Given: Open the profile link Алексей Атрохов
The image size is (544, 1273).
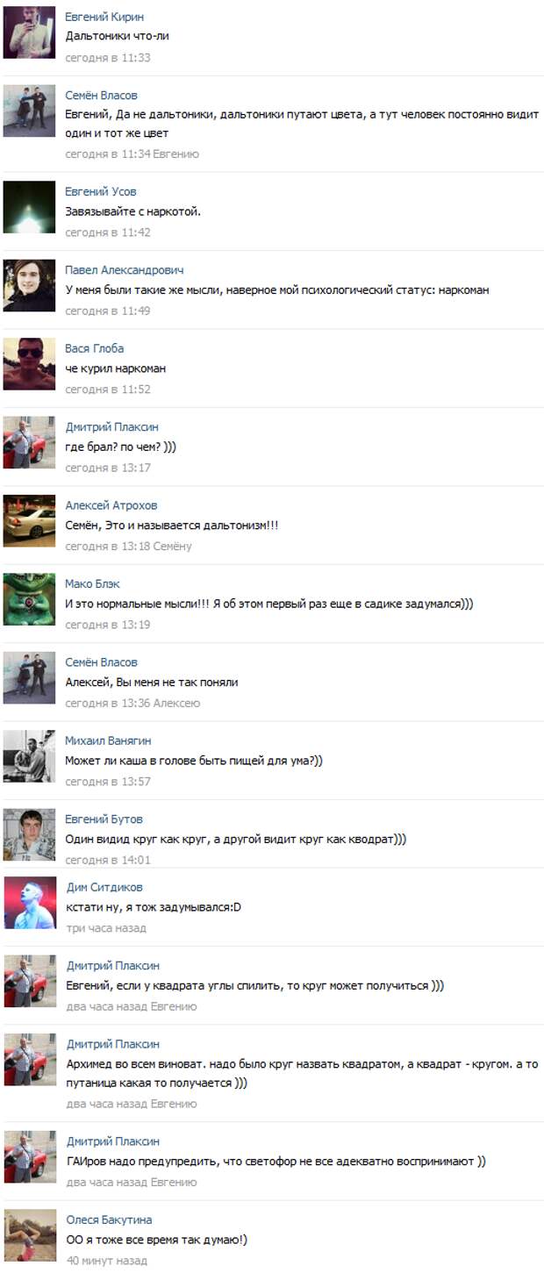Looking at the screenshot, I should tap(111, 505).
